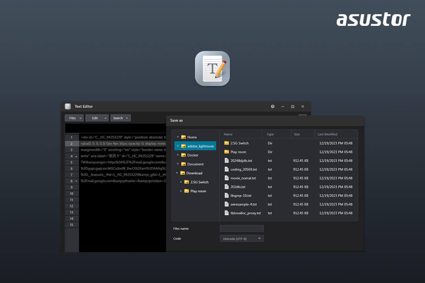Image resolution: width=425 pixels, height=283 pixels.
Task: Click the Home folder icon in tree
Action: [183, 137]
